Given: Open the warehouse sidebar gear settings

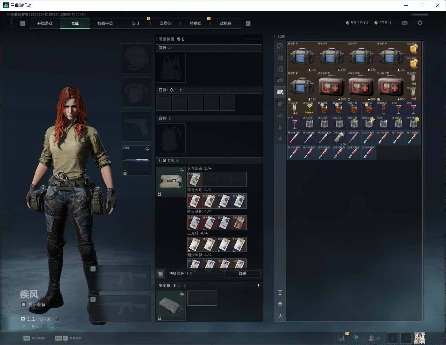Looking at the screenshot, I should tap(280, 139).
